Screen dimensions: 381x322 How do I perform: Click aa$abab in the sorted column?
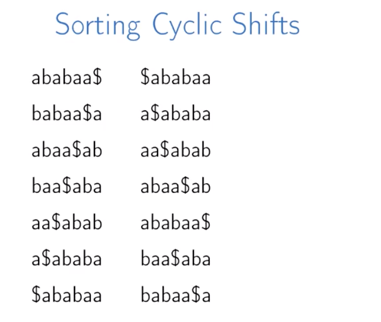176,150
